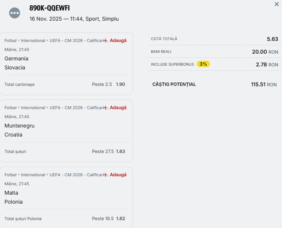Open the Germania team name
This screenshot has height=228, width=282.
16,58
